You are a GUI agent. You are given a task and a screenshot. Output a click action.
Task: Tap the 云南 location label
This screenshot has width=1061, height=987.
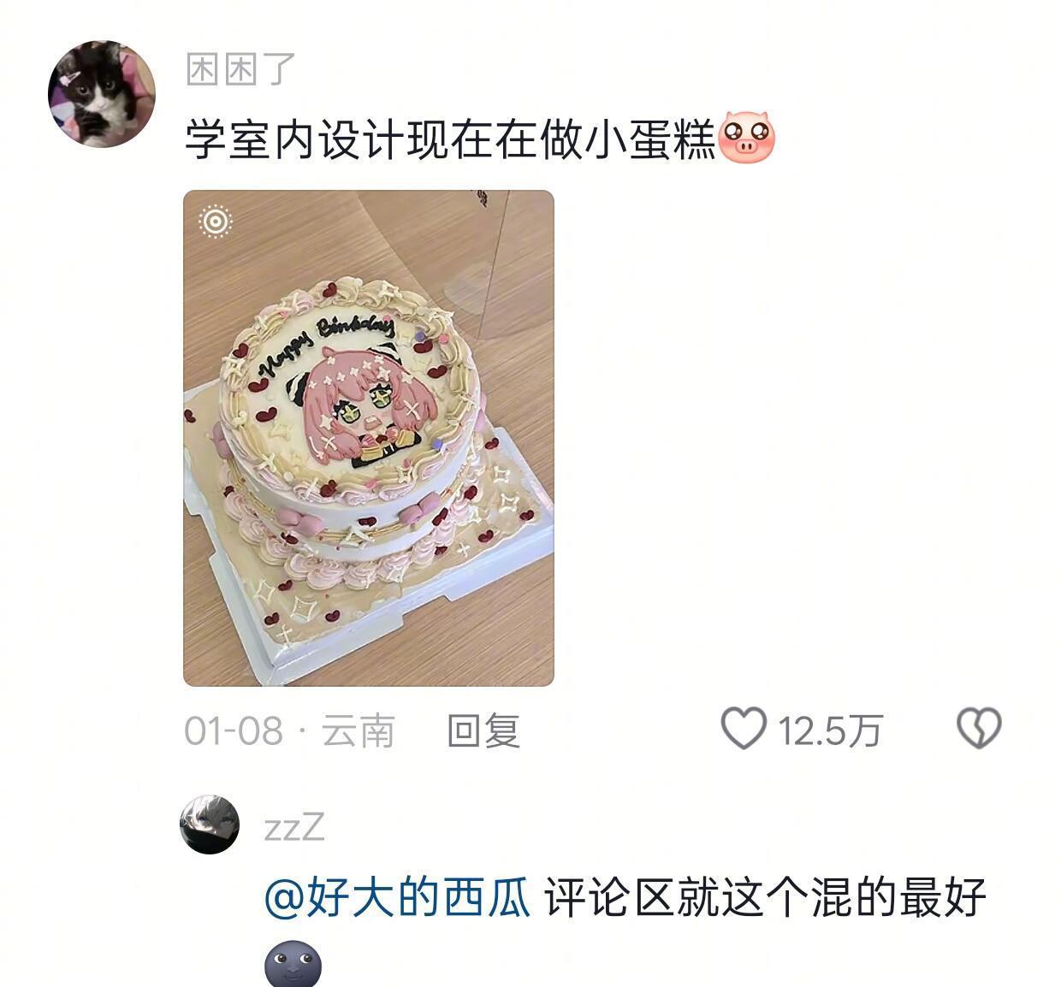click(x=358, y=731)
